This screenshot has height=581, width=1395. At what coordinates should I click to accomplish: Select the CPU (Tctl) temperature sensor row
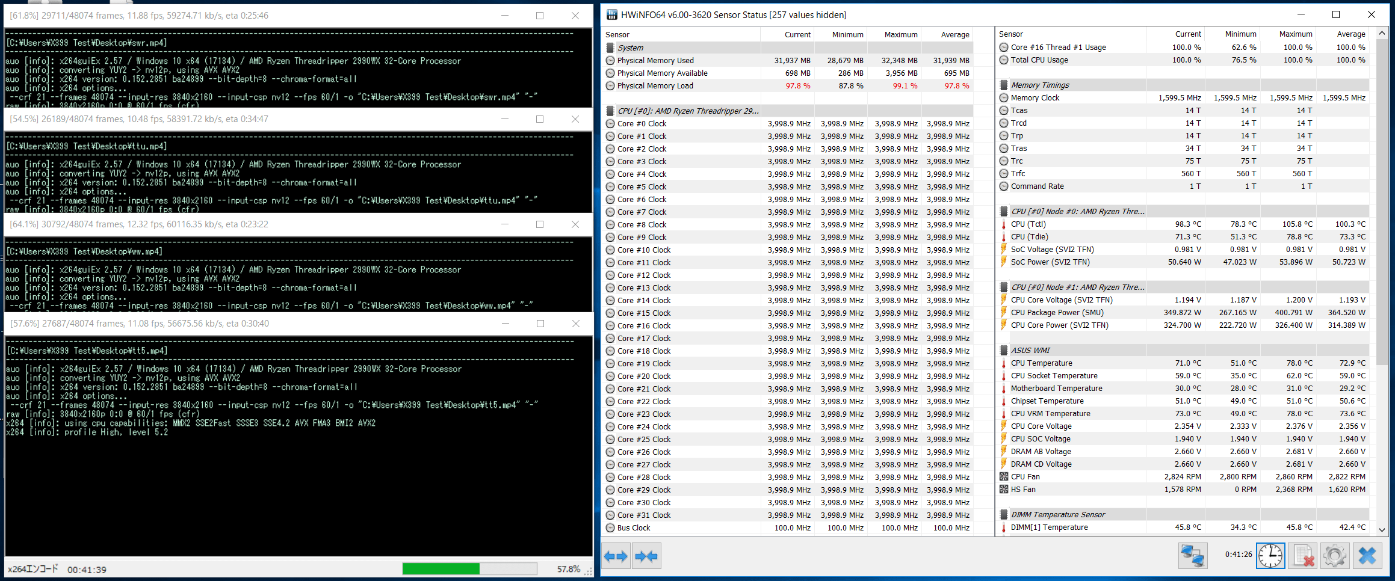(x=1183, y=224)
